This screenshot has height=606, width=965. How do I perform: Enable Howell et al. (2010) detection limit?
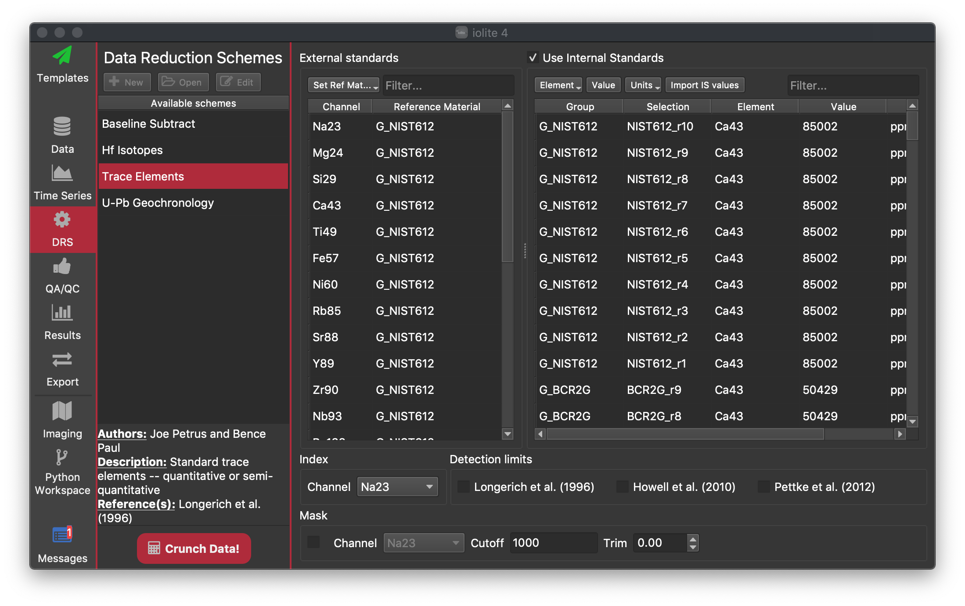(623, 487)
